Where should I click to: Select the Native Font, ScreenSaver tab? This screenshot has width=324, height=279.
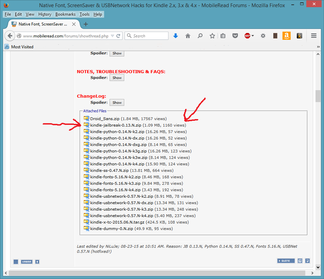(43, 24)
